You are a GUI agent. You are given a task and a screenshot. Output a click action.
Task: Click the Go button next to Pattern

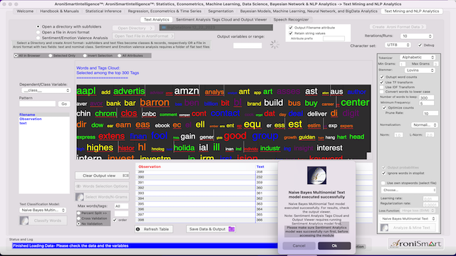tap(64, 104)
